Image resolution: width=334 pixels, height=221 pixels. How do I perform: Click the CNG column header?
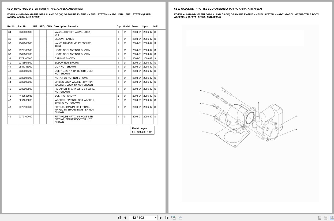click(49, 26)
